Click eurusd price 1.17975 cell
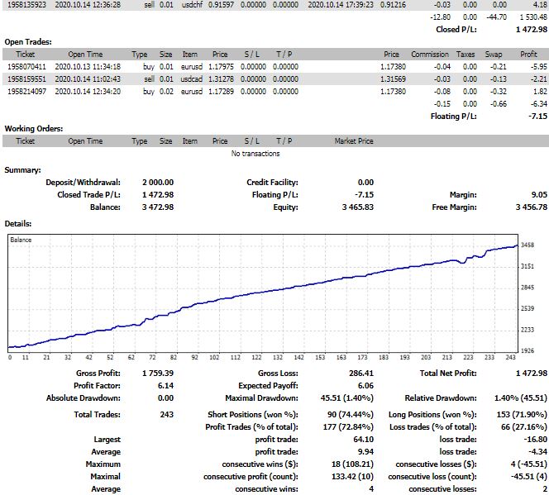 click(221, 66)
